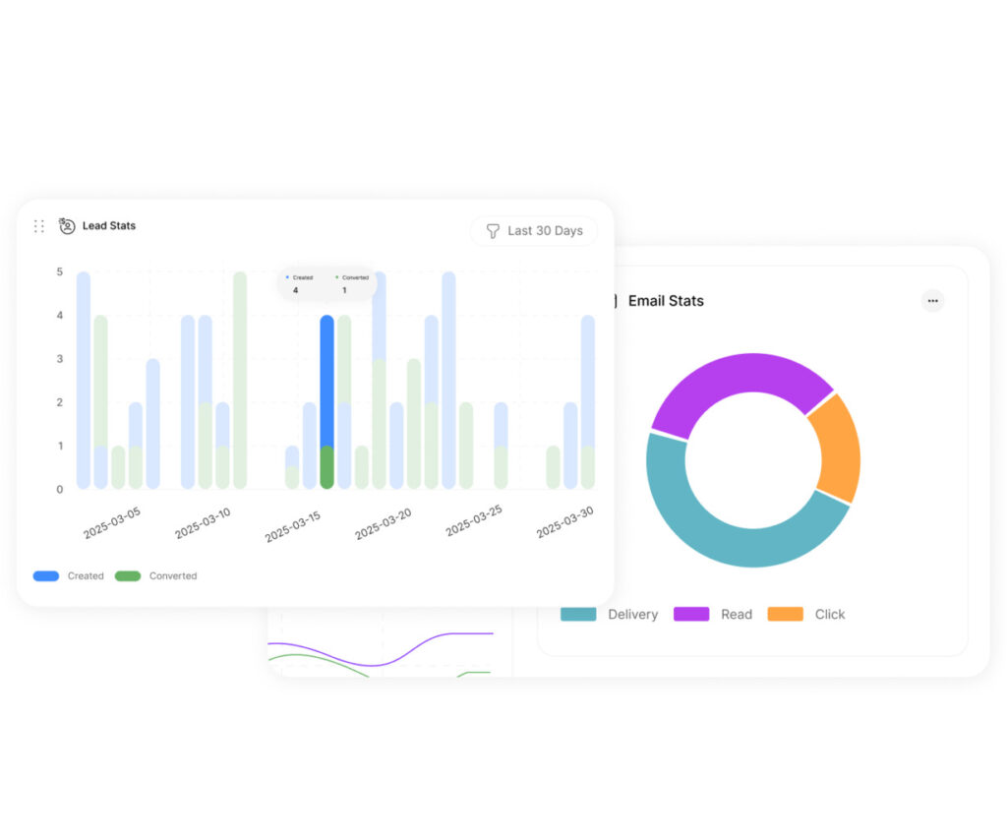The image size is (1007, 839).
Task: Open the Last 30 Days filter dropdown
Action: 534,231
